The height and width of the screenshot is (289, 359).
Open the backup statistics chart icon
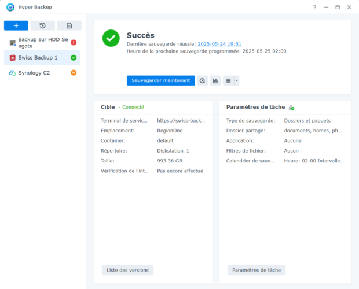point(215,81)
